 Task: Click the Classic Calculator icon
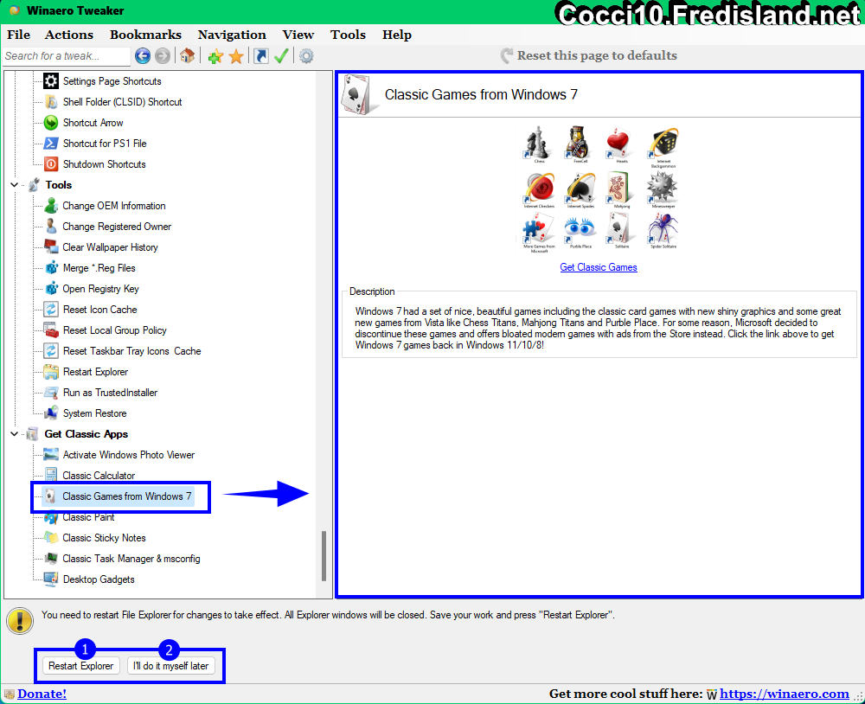pyautogui.click(x=51, y=476)
